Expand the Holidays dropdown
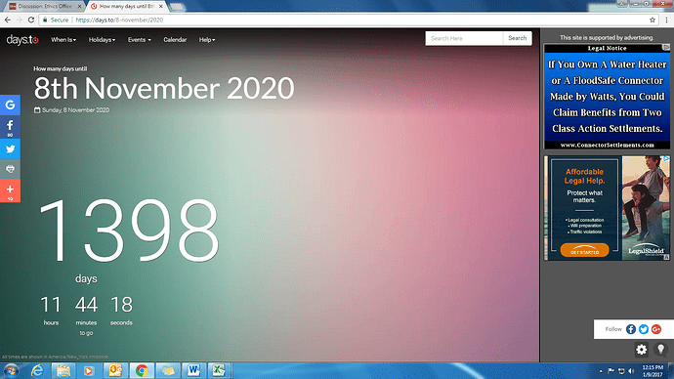This screenshot has width=674, height=379. (x=102, y=39)
